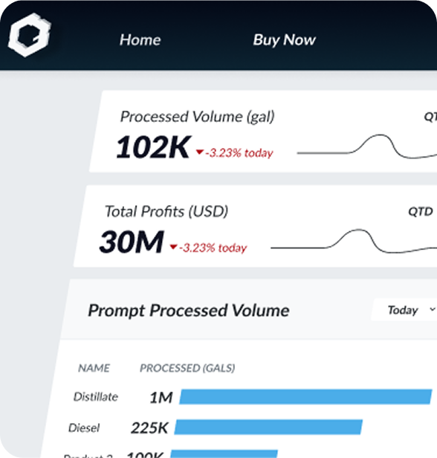Select the 30M total profits value

point(132,242)
